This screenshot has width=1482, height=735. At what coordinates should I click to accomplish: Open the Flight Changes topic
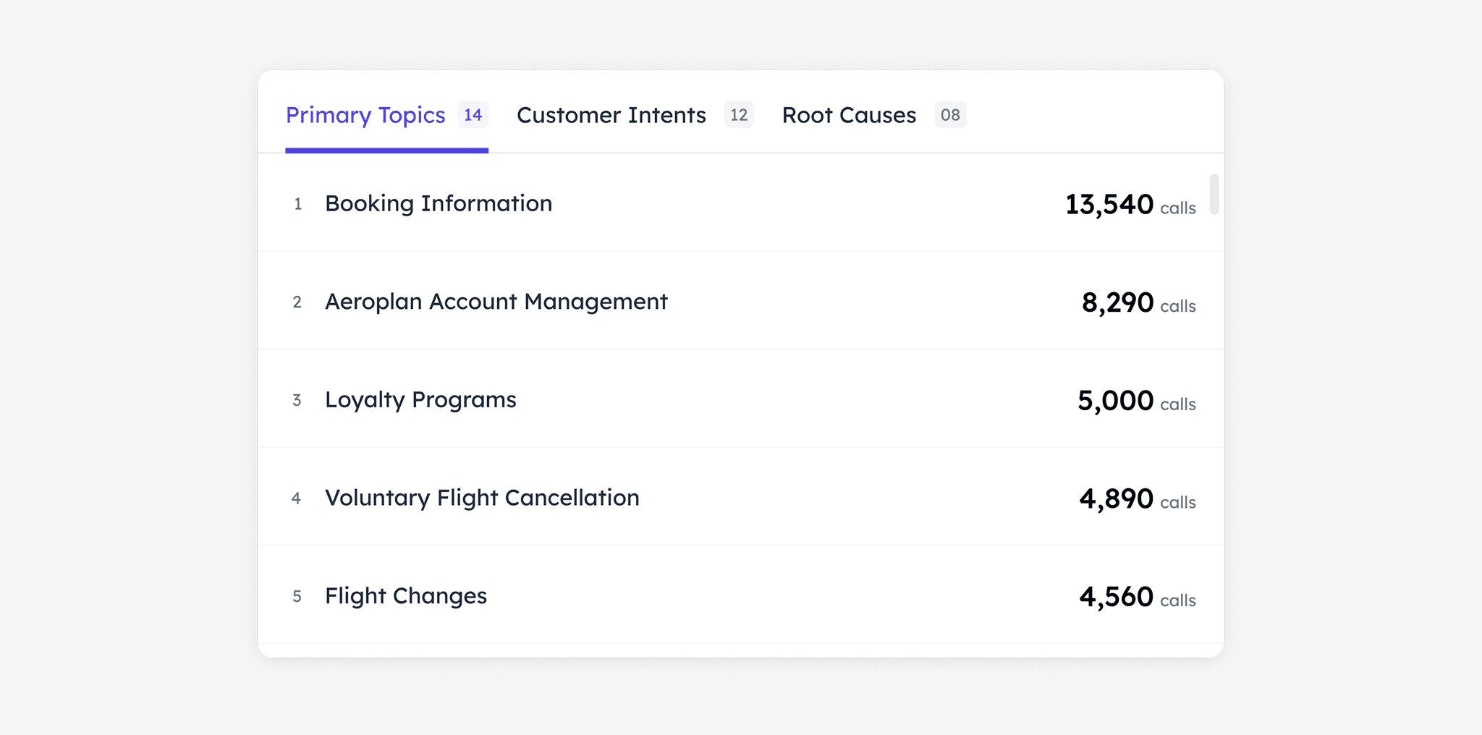(x=406, y=596)
